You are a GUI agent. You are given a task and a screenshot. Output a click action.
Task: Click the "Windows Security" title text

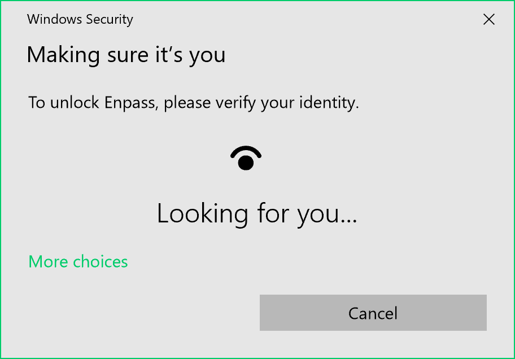[80, 19]
